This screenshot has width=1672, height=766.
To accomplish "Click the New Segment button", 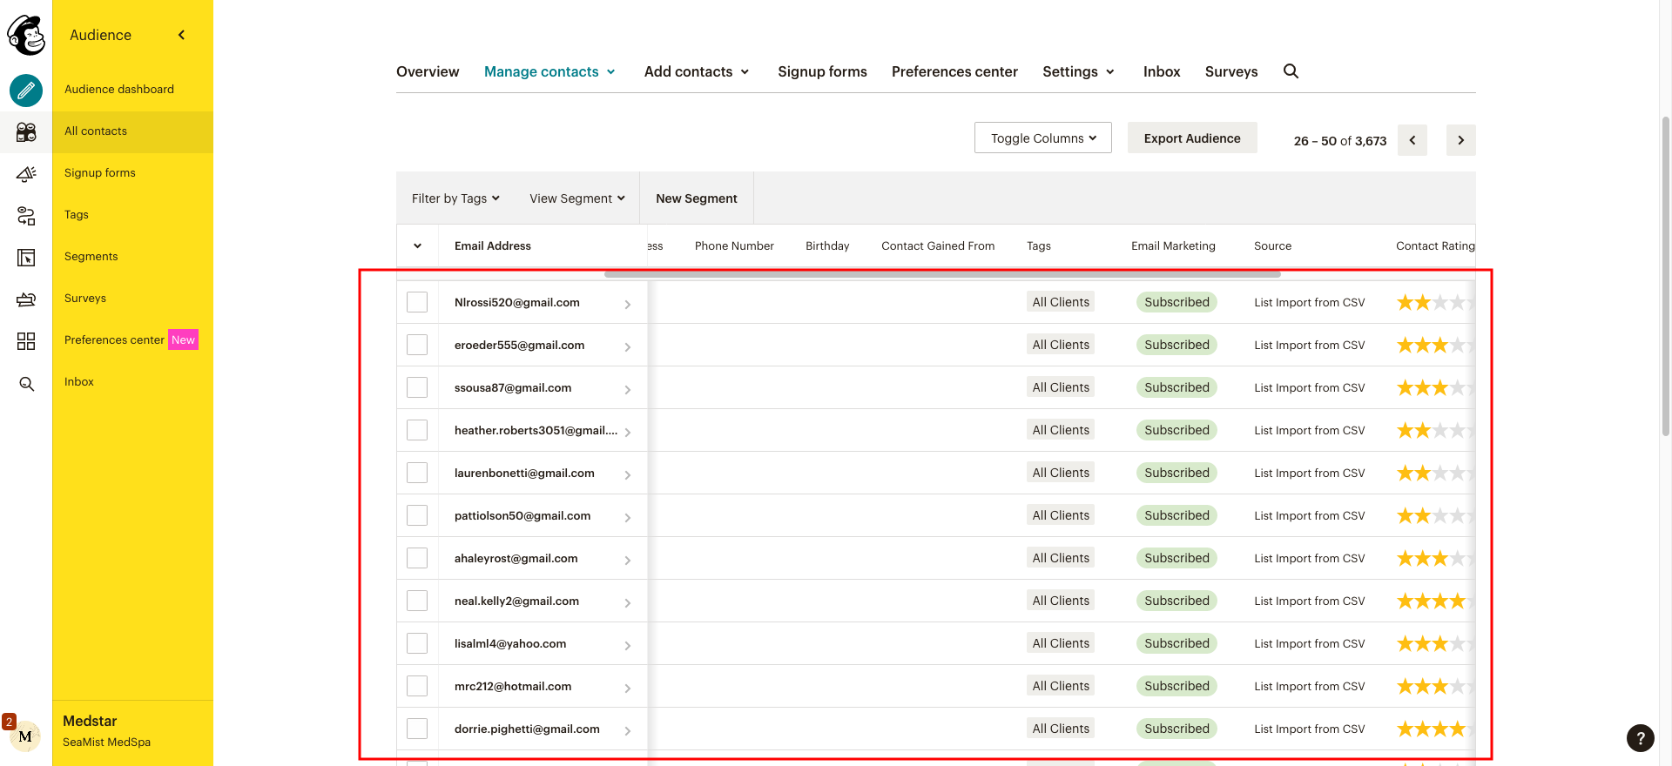I will click(697, 198).
